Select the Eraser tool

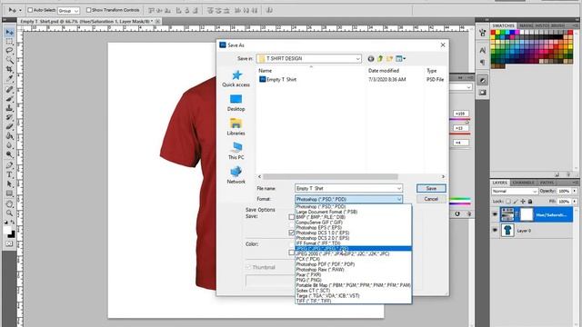(x=9, y=126)
